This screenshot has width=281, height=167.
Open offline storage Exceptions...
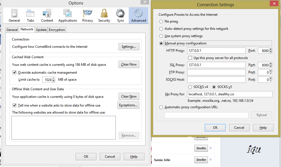[x=128, y=105]
